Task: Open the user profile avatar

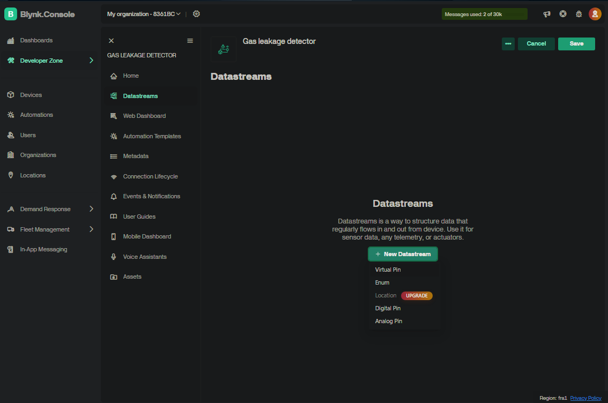Action: (x=595, y=14)
